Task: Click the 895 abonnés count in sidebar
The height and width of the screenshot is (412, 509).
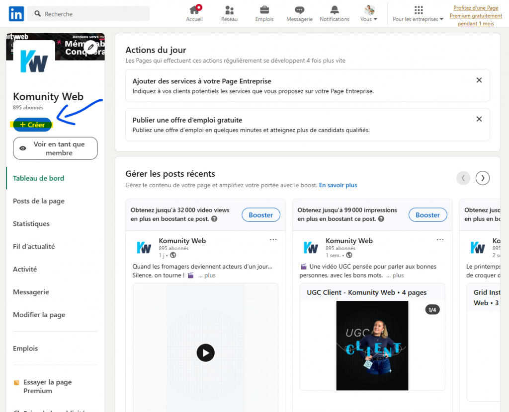Action: click(28, 108)
